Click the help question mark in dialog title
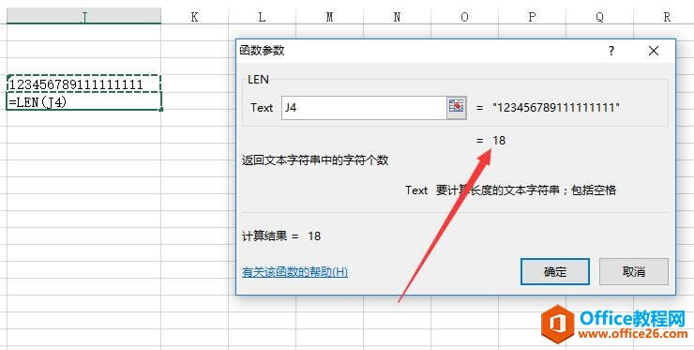Image resolution: width=694 pixels, height=350 pixels. coord(611,51)
